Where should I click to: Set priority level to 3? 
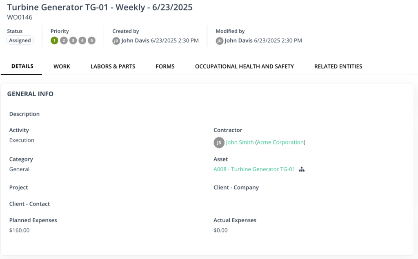[x=73, y=40]
